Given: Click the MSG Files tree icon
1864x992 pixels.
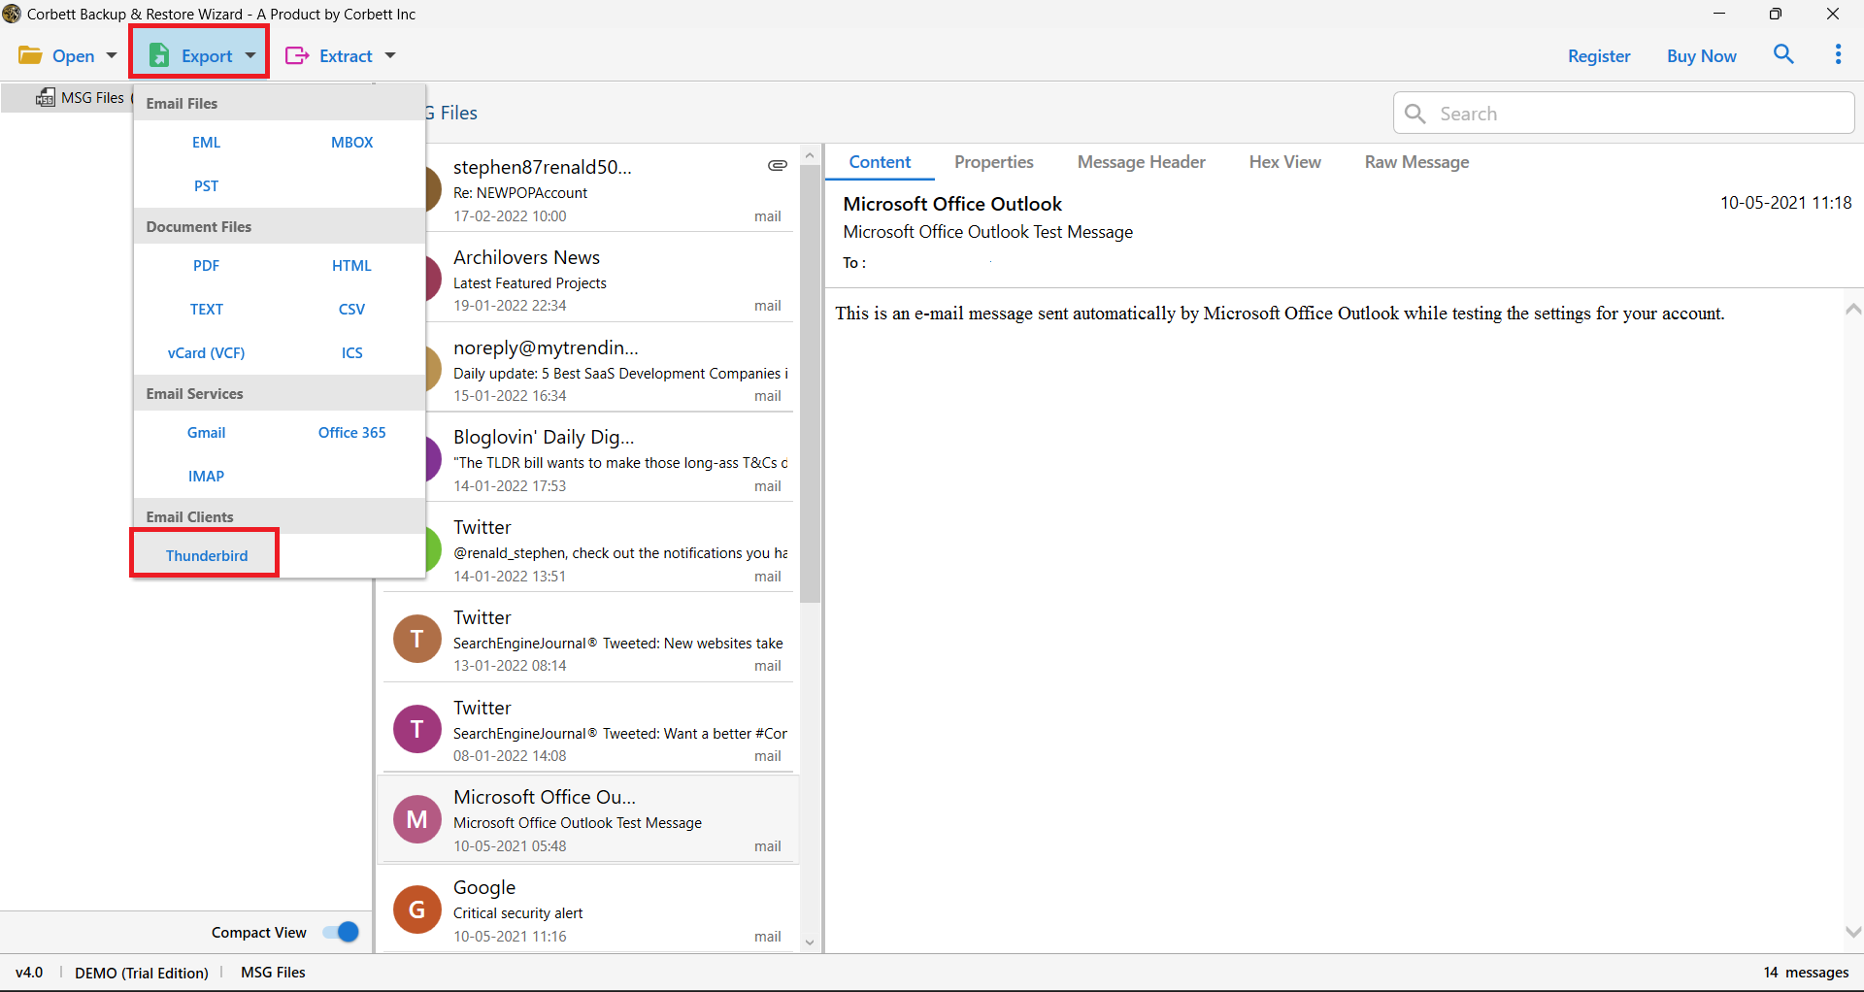Looking at the screenshot, I should click(45, 97).
